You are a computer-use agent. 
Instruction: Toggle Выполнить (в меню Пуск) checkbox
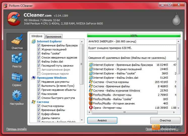(x=39, y=86)
